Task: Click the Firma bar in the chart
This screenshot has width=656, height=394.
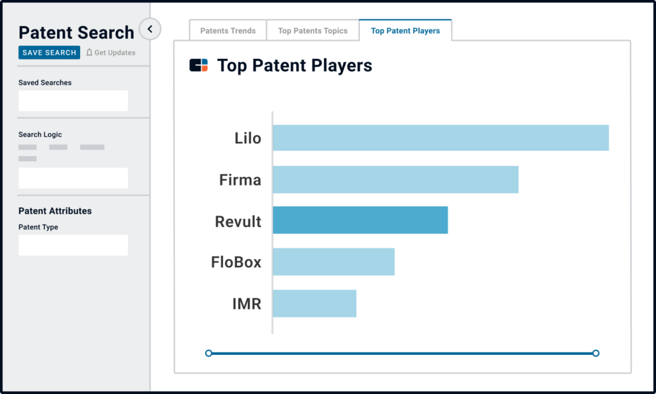Action: click(x=395, y=179)
